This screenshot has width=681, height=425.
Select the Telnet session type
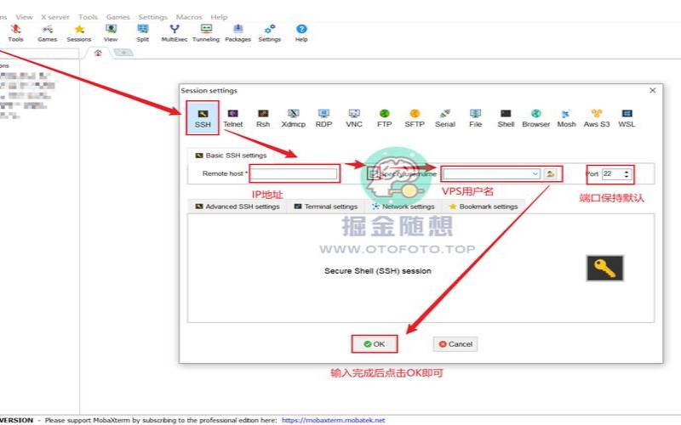point(232,118)
